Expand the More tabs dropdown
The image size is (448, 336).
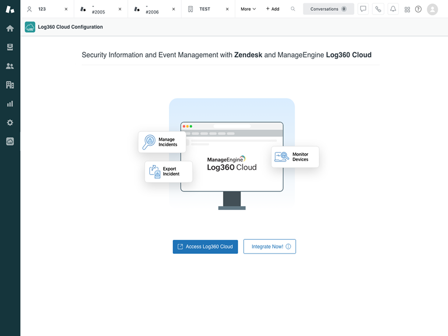click(x=248, y=9)
